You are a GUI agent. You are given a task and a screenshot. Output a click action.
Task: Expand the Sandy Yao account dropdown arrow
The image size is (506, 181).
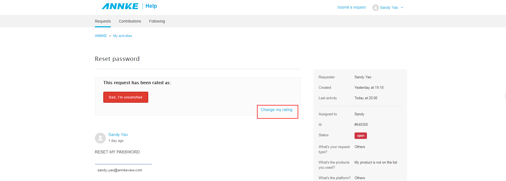[x=402, y=8]
